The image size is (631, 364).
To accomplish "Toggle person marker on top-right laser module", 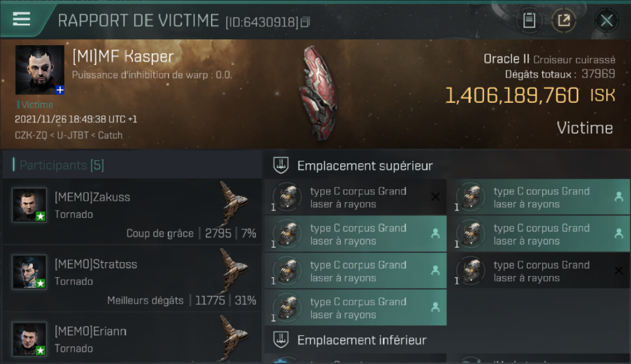I will coord(619,197).
